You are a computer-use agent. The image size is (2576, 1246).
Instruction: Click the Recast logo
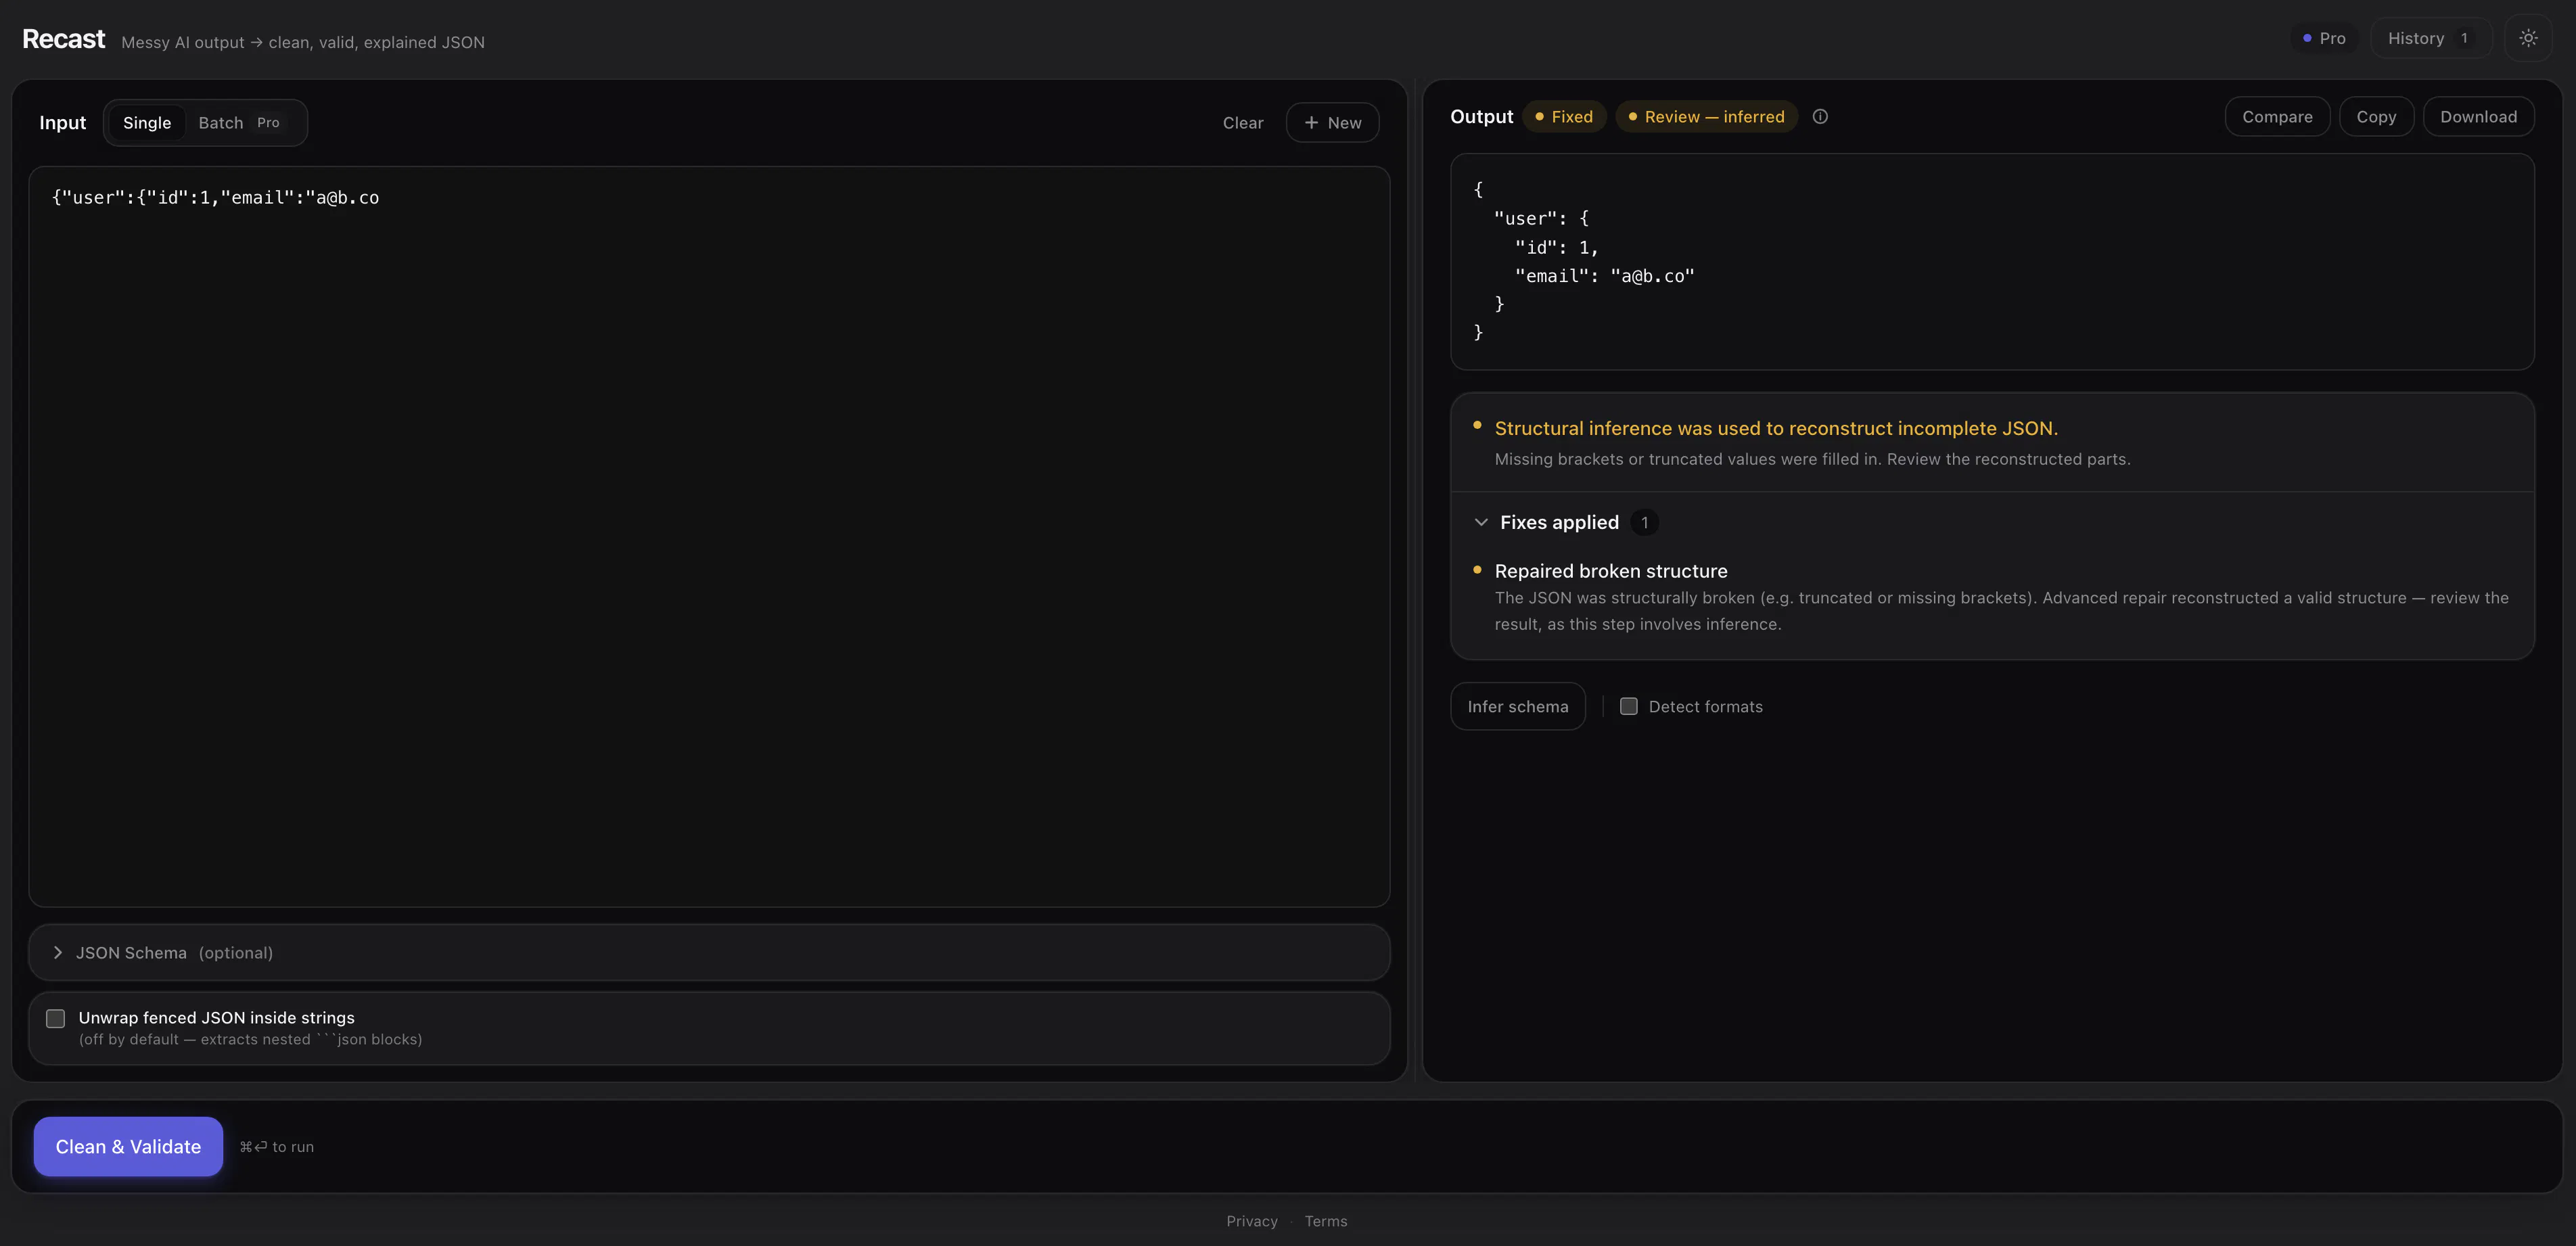[63, 39]
